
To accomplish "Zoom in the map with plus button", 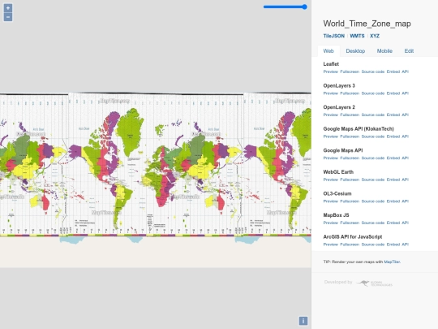I will (x=8, y=8).
